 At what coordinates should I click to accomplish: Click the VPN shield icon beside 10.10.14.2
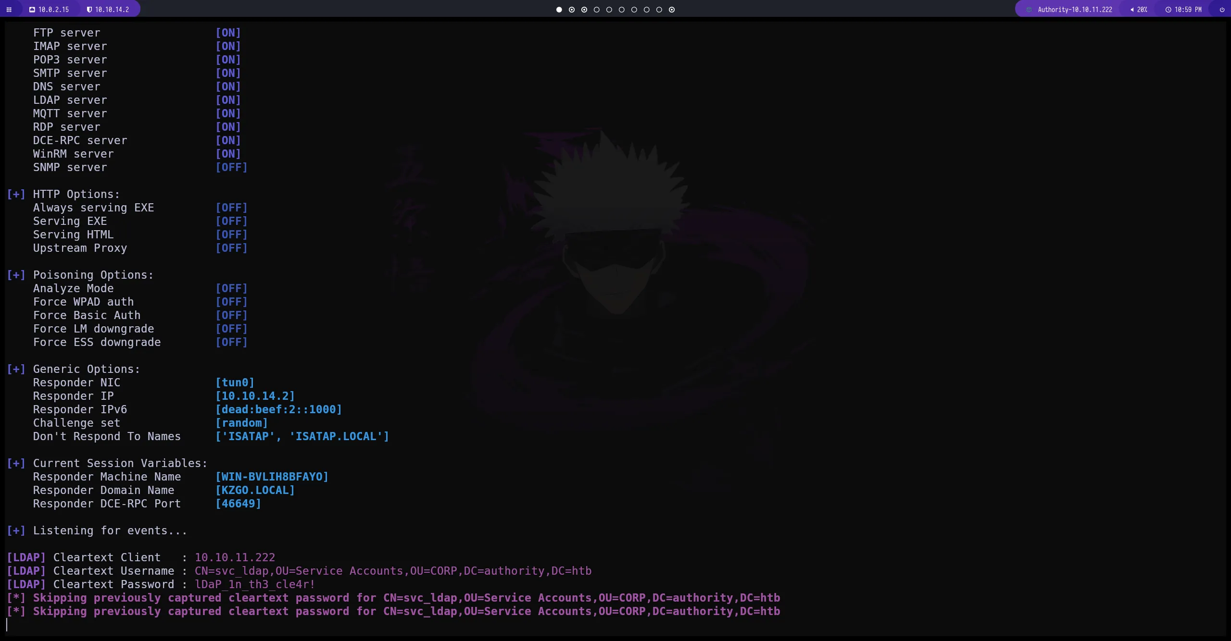[89, 10]
